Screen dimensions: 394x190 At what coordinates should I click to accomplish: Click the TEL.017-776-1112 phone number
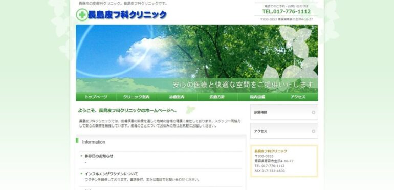click(287, 12)
